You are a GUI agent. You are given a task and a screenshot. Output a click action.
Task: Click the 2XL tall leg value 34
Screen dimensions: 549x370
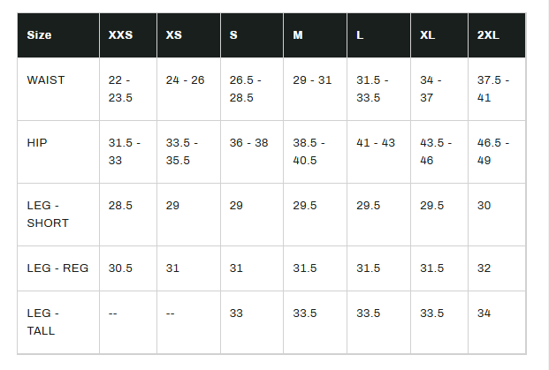coord(484,313)
